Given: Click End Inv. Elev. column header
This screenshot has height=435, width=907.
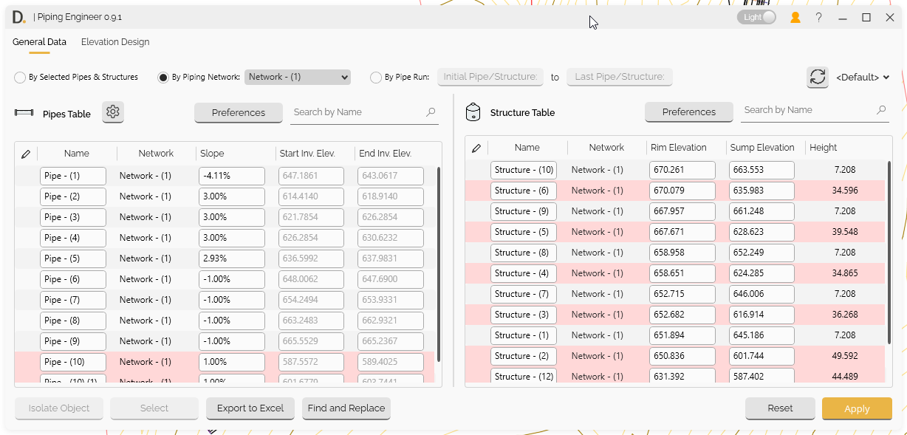Looking at the screenshot, I should click(x=385, y=154).
